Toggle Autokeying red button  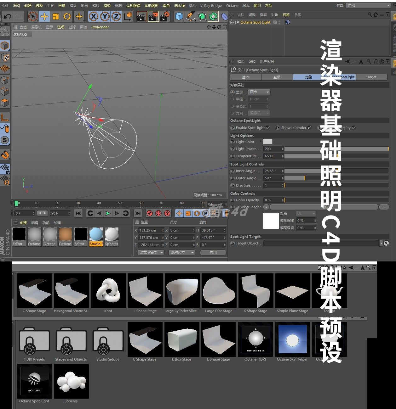point(158,213)
